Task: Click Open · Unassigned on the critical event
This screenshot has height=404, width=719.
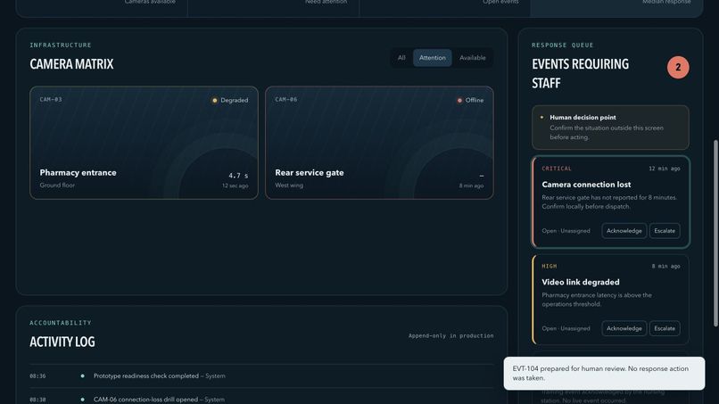Action: (x=566, y=231)
